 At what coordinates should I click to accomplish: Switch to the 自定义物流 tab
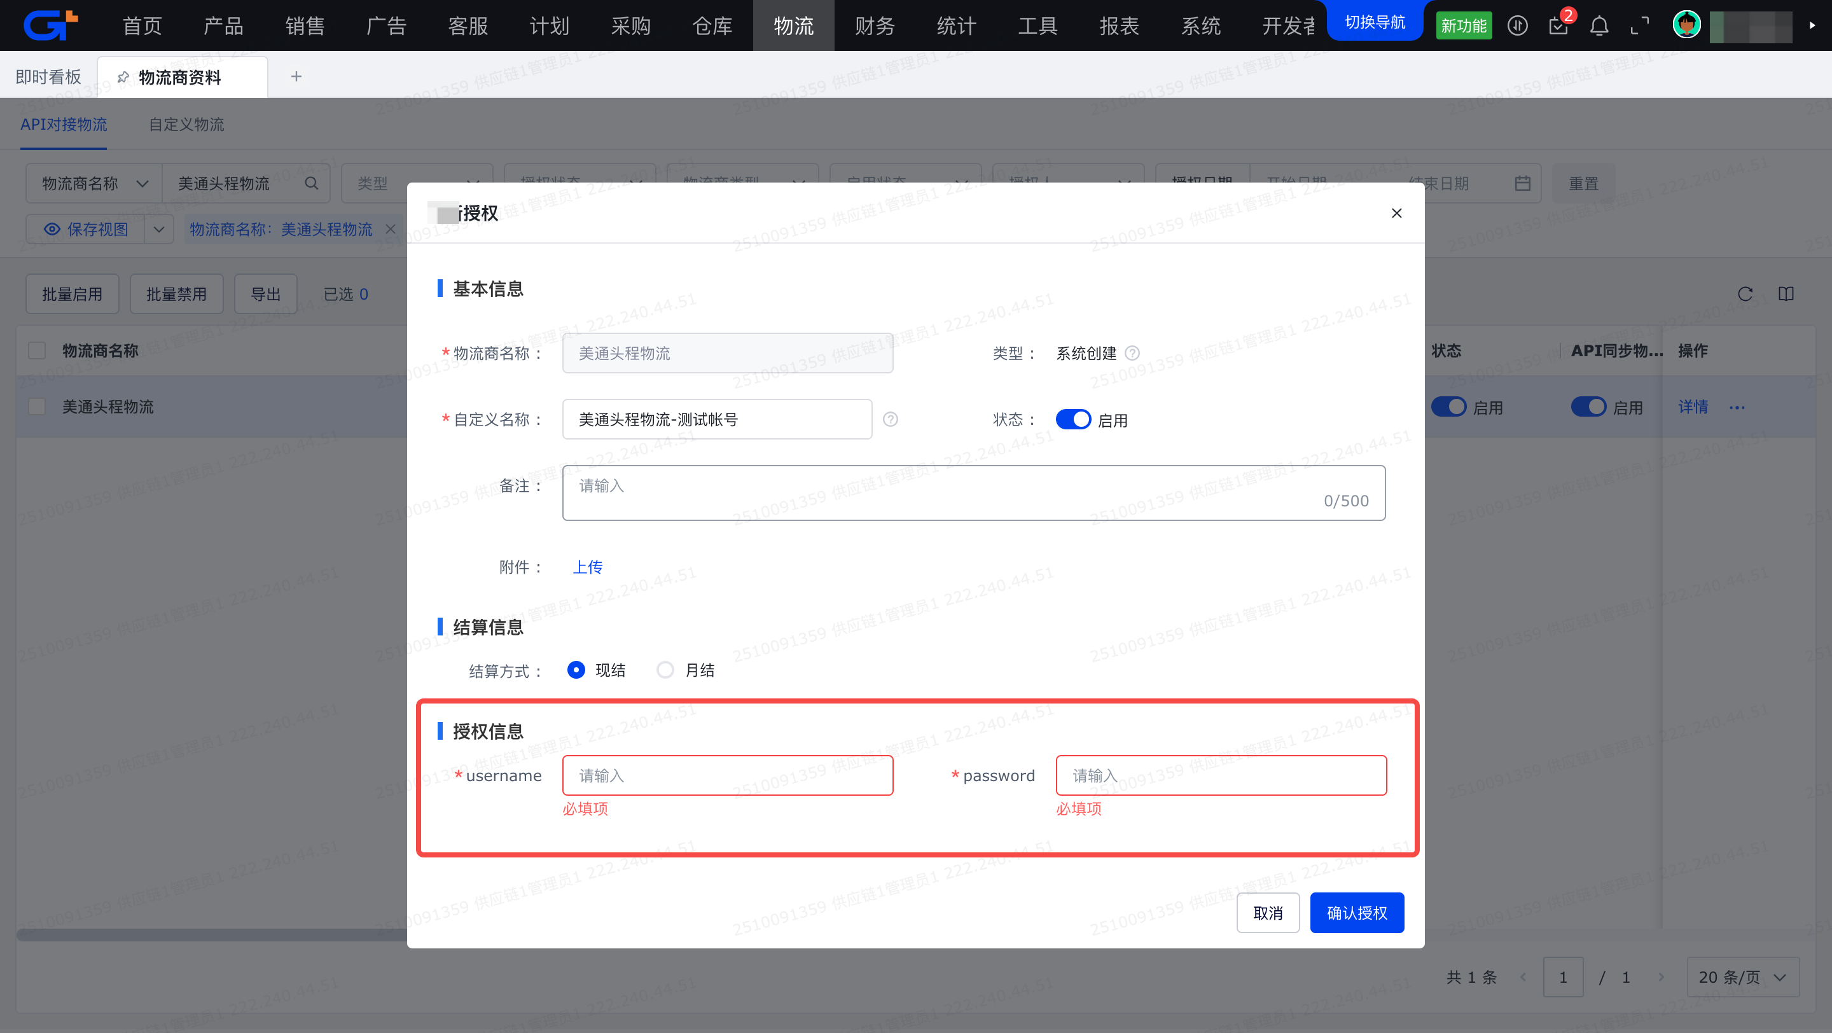pyautogui.click(x=186, y=125)
